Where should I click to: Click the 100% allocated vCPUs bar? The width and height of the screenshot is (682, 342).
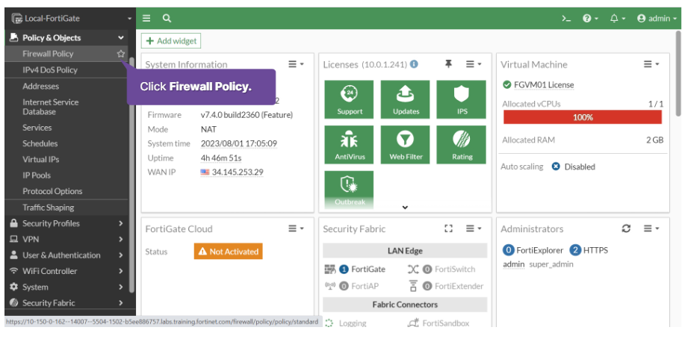(x=583, y=117)
